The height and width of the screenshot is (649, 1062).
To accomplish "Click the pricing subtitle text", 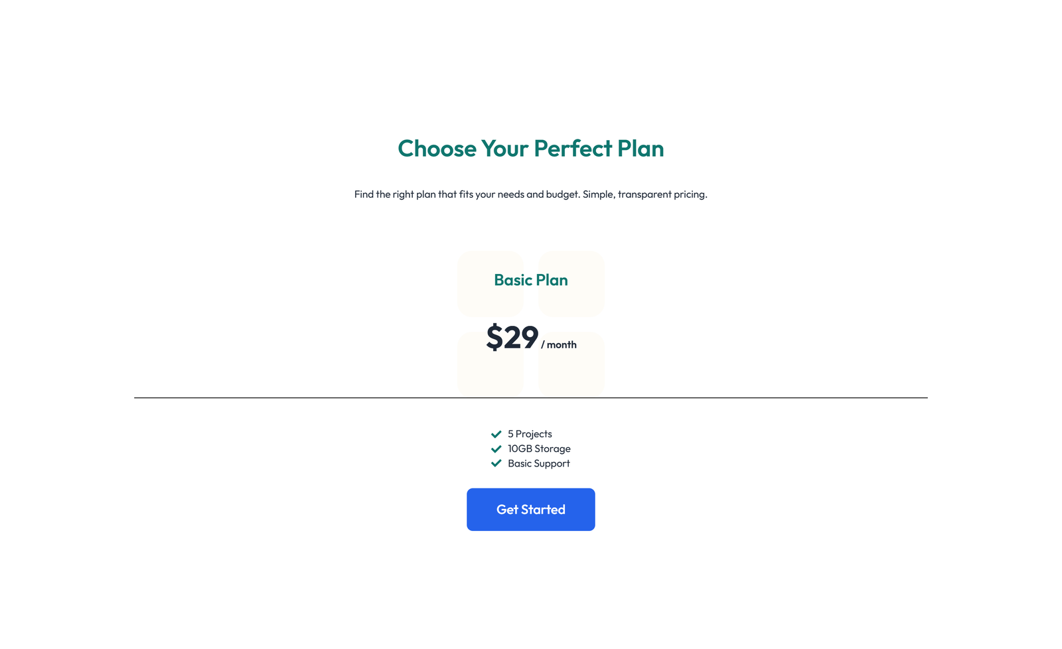I will pos(530,194).
